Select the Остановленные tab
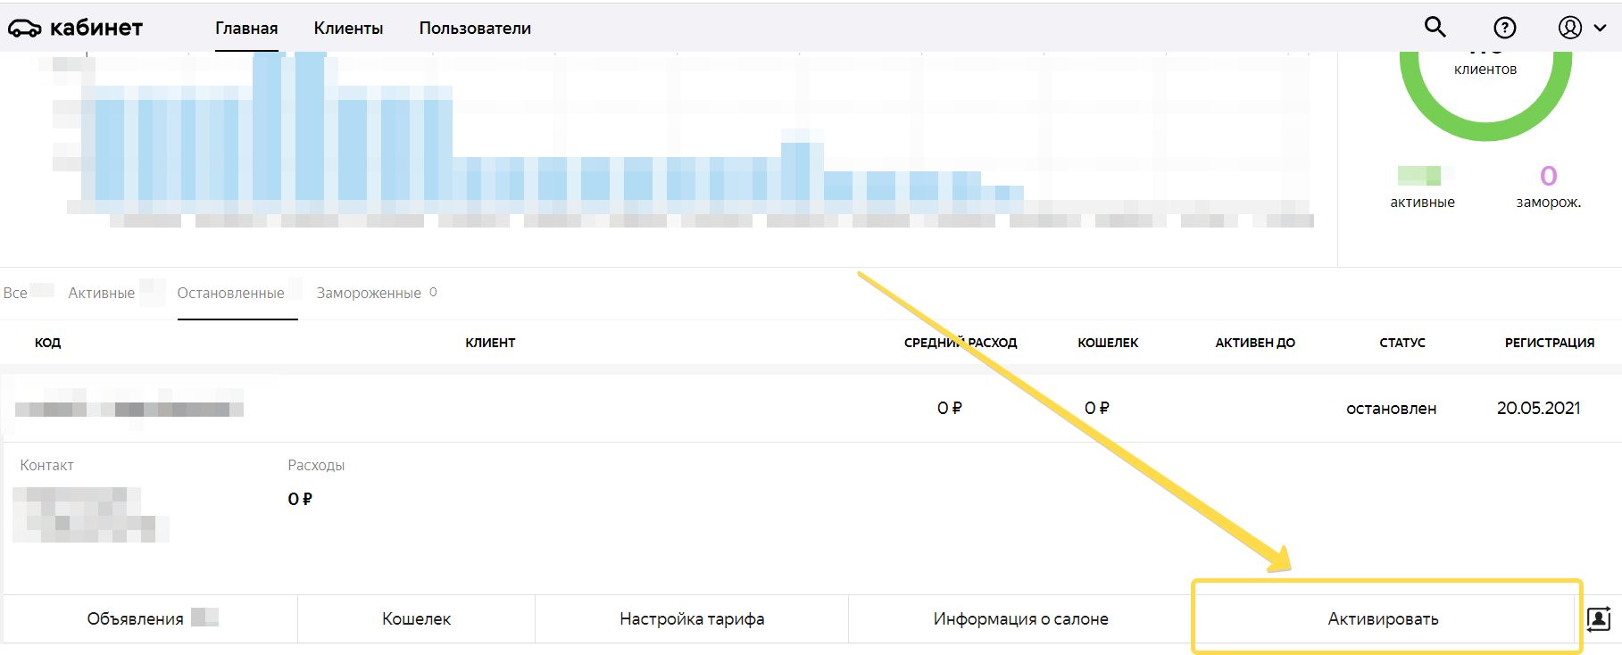Image resolution: width=1622 pixels, height=655 pixels. pos(230,293)
